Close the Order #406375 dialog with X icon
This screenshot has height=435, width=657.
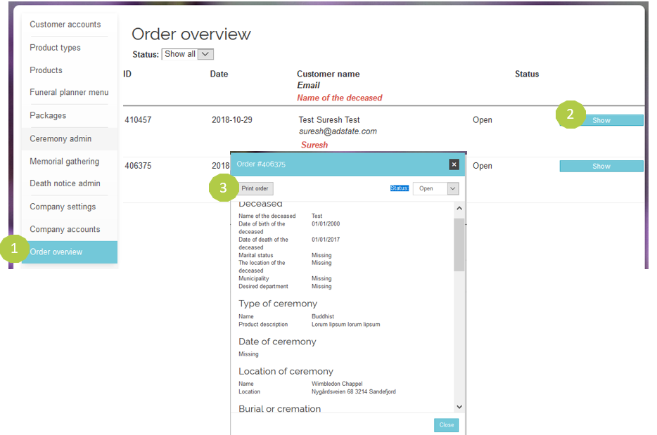[x=454, y=164]
